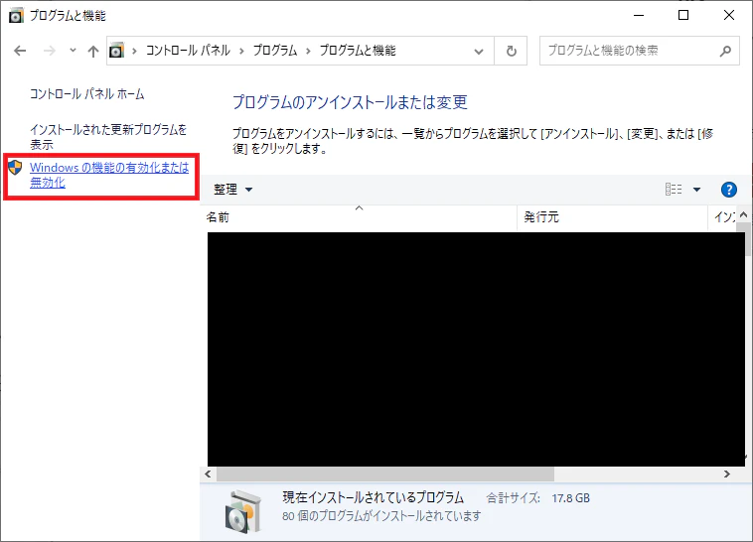Click the horizontal scrollbar right arrow
This screenshot has width=753, height=542.
pyautogui.click(x=726, y=474)
